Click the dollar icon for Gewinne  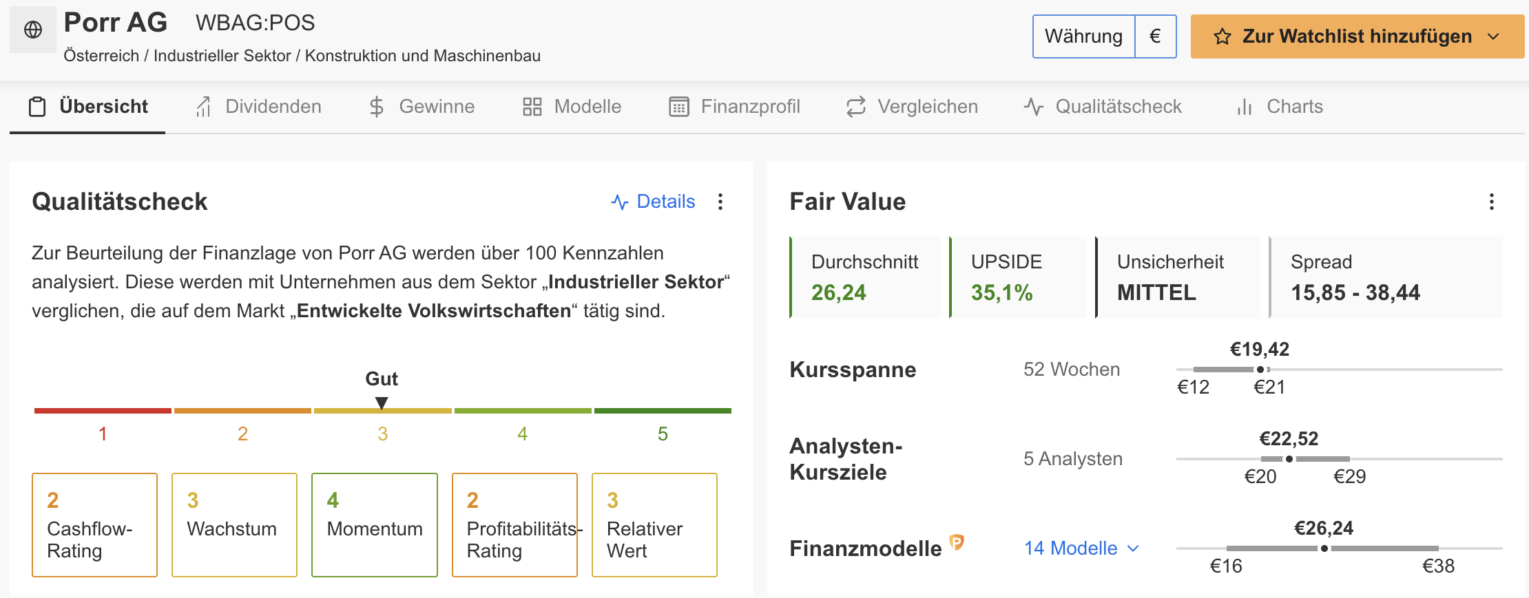(x=376, y=107)
